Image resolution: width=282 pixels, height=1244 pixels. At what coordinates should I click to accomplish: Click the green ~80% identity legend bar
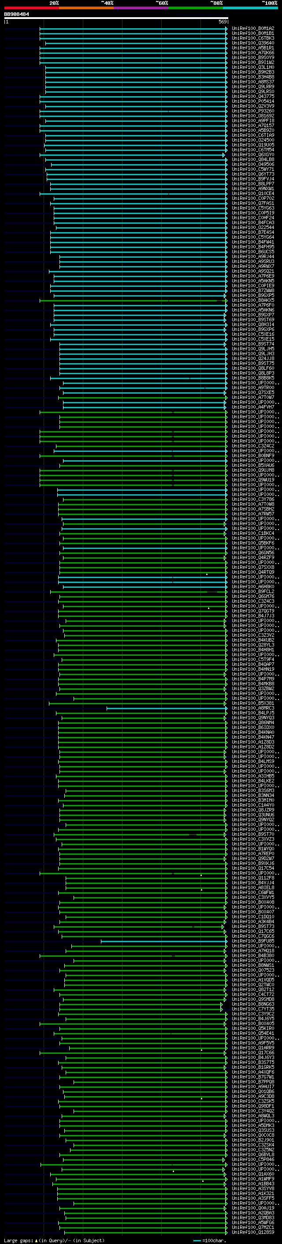196,8
